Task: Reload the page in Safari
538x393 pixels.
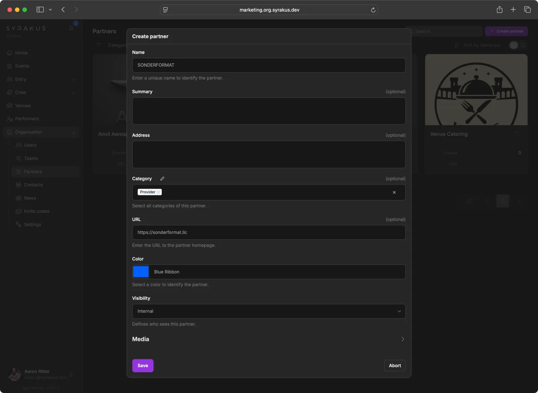Action: [373, 10]
